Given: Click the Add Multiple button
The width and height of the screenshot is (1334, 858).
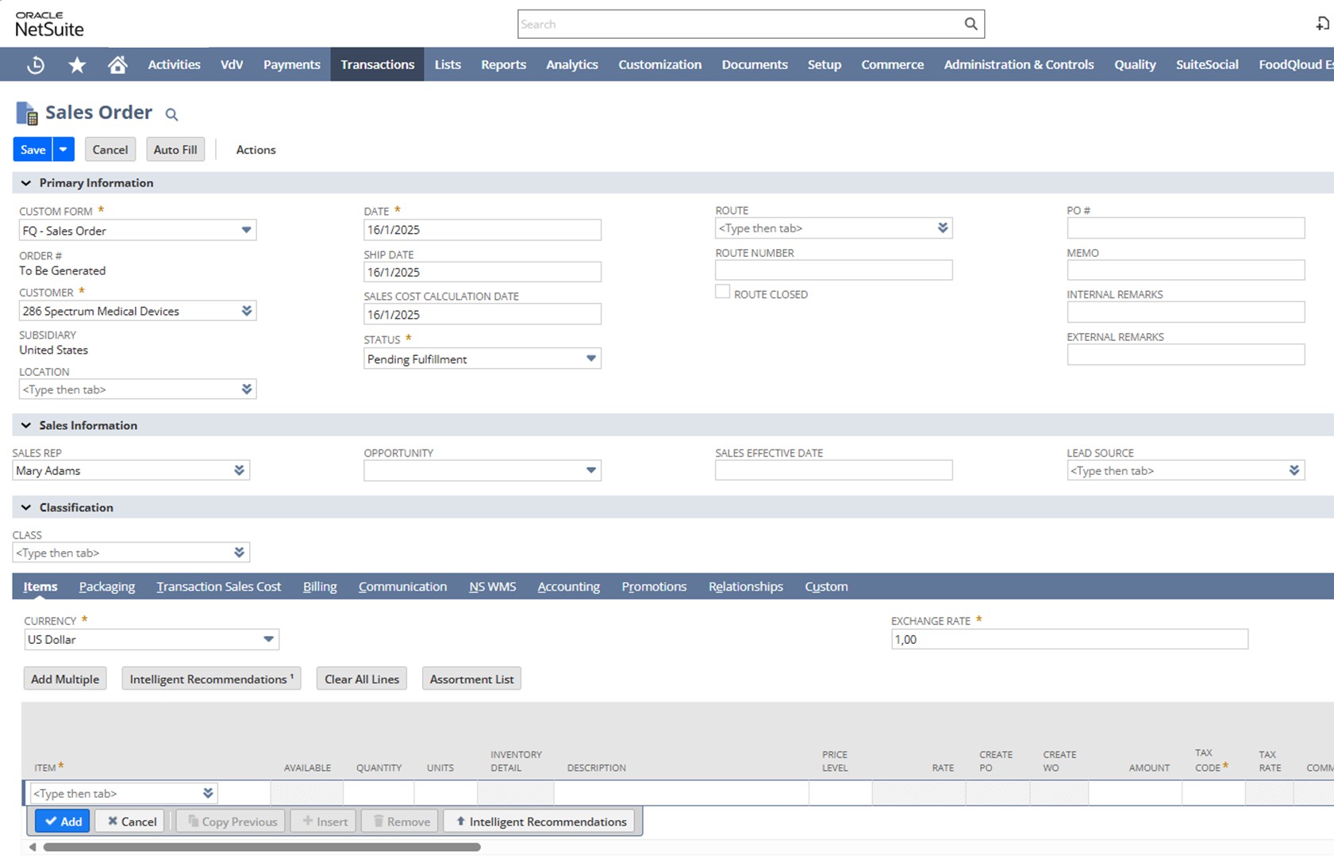Looking at the screenshot, I should (65, 679).
